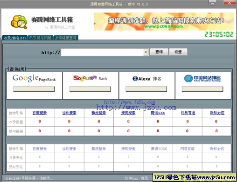Click the Alexa ranking result field
Screen dimensions: 237x182
coord(146,89)
